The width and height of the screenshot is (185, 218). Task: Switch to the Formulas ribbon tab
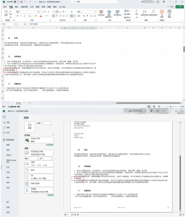click(32, 7)
